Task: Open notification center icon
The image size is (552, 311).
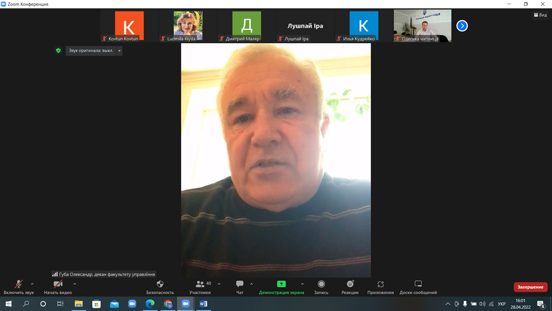Action: [541, 304]
